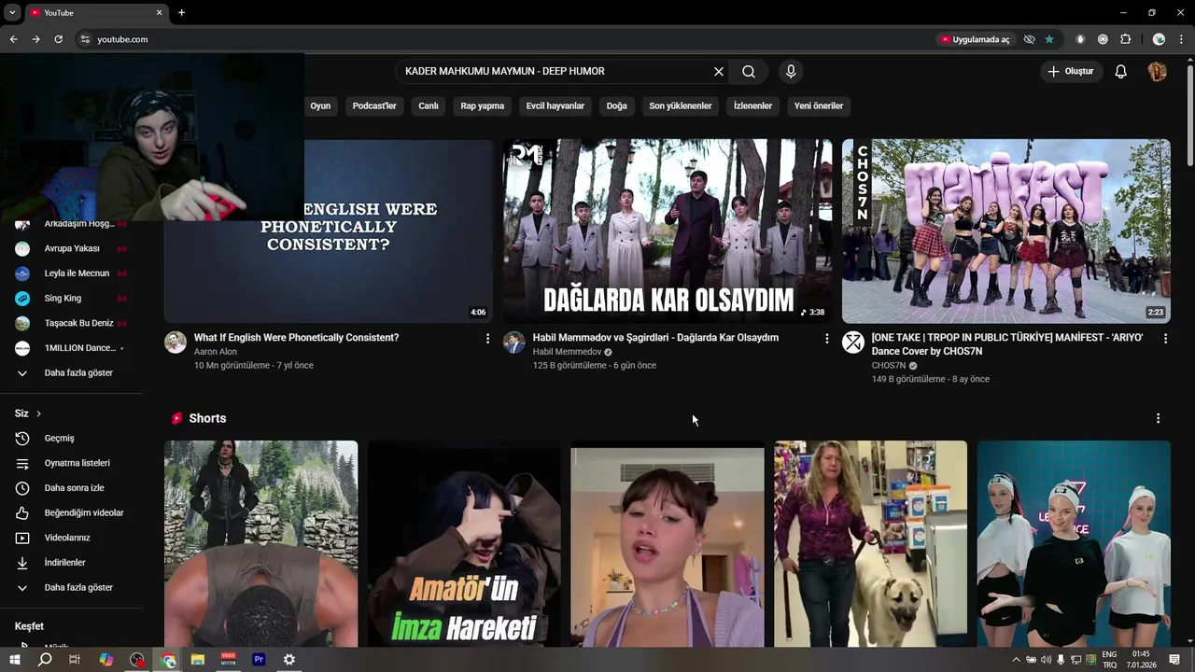The height and width of the screenshot is (672, 1195).
Task: Select the Rap yapma filter chip
Action: click(483, 106)
